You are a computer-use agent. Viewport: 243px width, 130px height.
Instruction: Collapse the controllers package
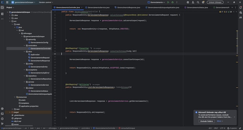[25, 46]
